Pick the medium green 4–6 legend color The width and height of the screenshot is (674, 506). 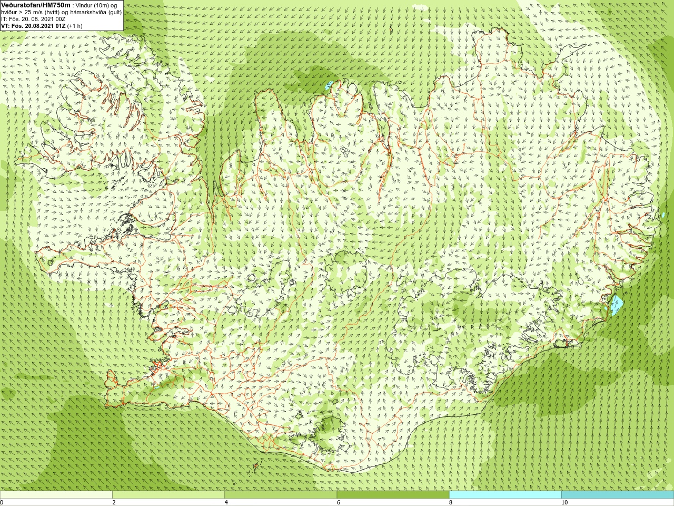(281, 495)
